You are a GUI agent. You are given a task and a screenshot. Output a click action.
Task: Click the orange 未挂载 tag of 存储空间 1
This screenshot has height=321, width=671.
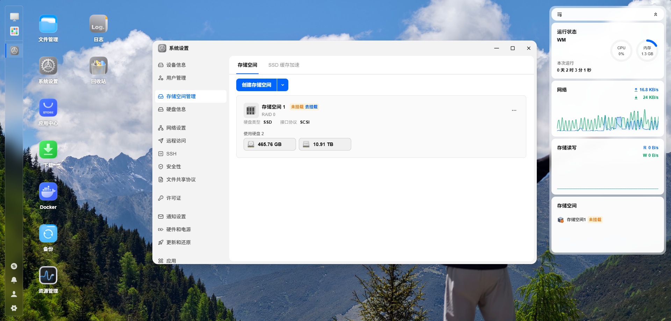coord(297,107)
